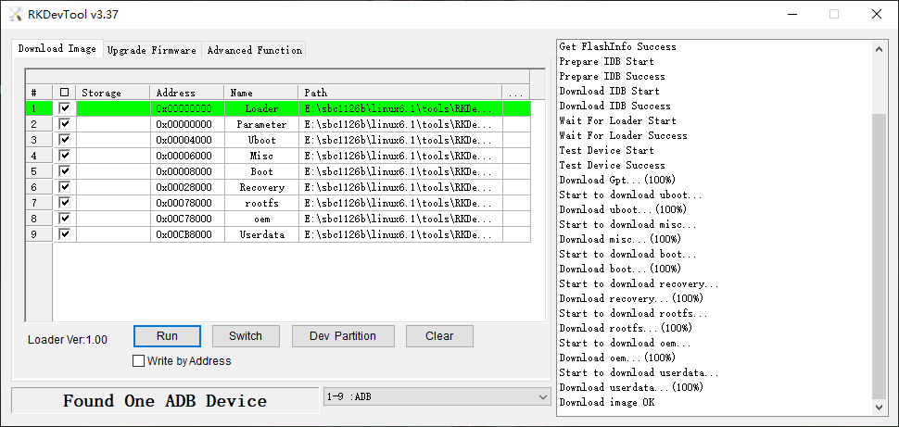Click address cell 0x00078000
899x427 pixels.
pos(187,203)
